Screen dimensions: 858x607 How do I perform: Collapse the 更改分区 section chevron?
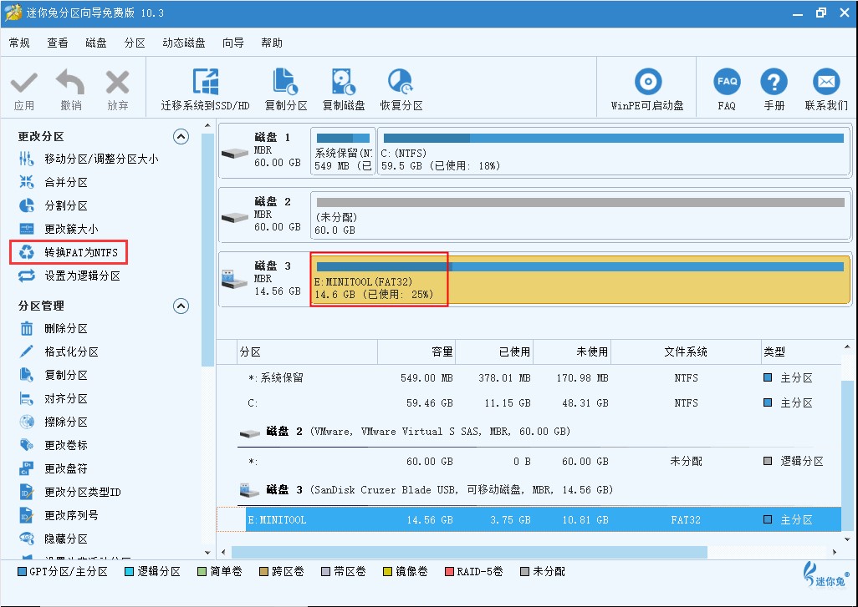(x=181, y=136)
